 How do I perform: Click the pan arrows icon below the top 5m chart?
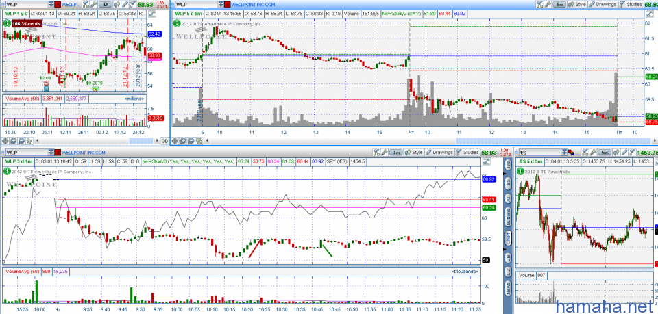175,141
